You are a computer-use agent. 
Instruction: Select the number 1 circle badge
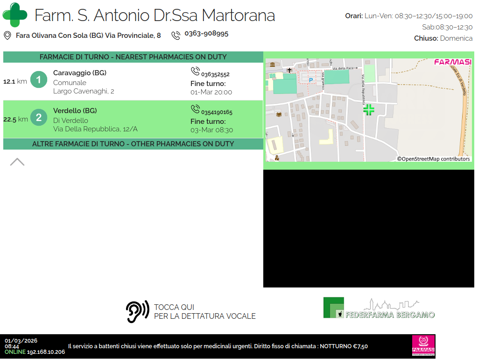(39, 80)
